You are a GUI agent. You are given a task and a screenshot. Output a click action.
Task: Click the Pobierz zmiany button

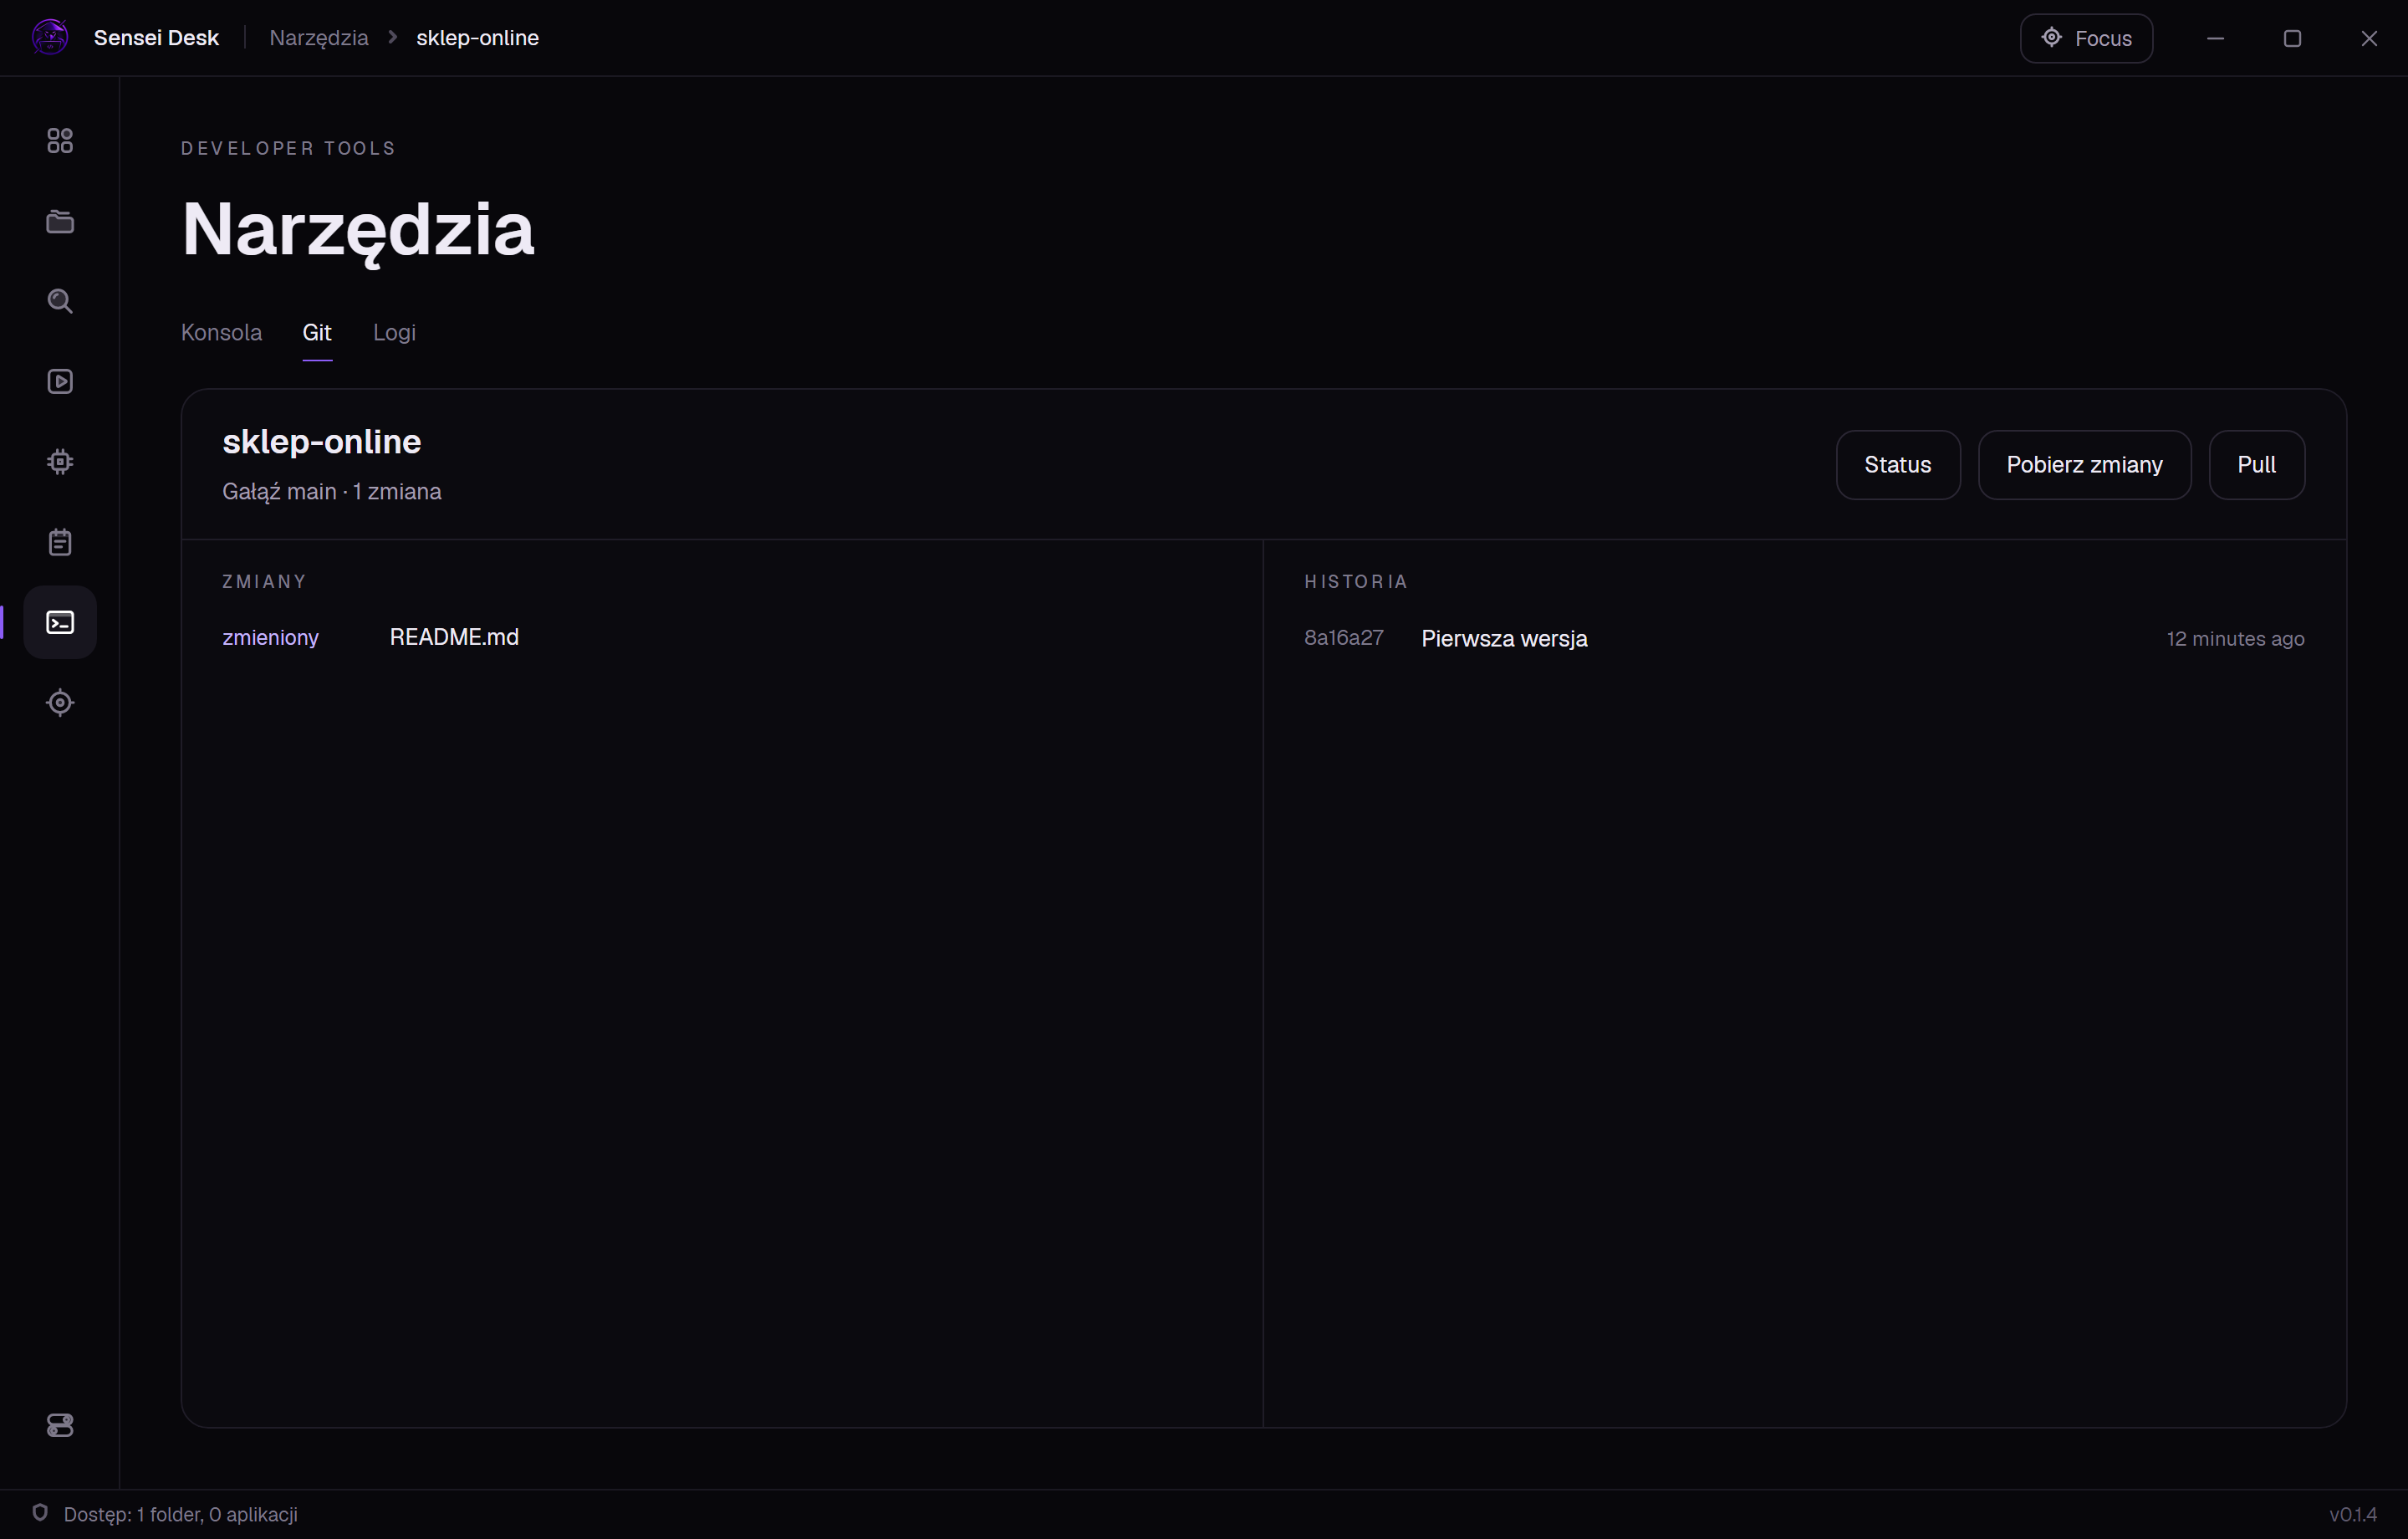tap(2084, 464)
